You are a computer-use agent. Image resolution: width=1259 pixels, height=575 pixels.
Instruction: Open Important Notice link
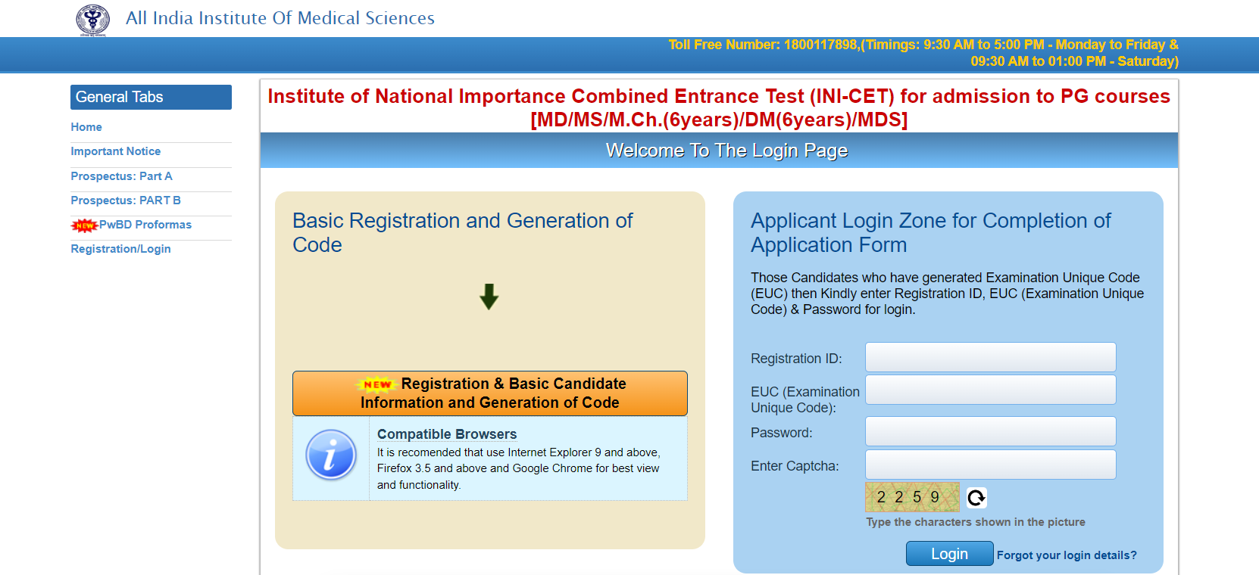tap(116, 151)
